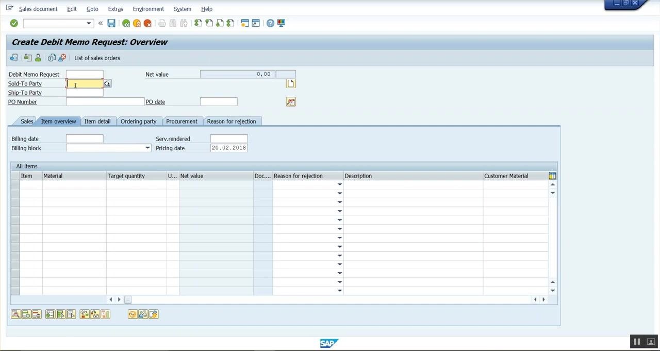The width and height of the screenshot is (660, 351).
Task: Customize local layout monitor icon
Action: click(x=281, y=23)
